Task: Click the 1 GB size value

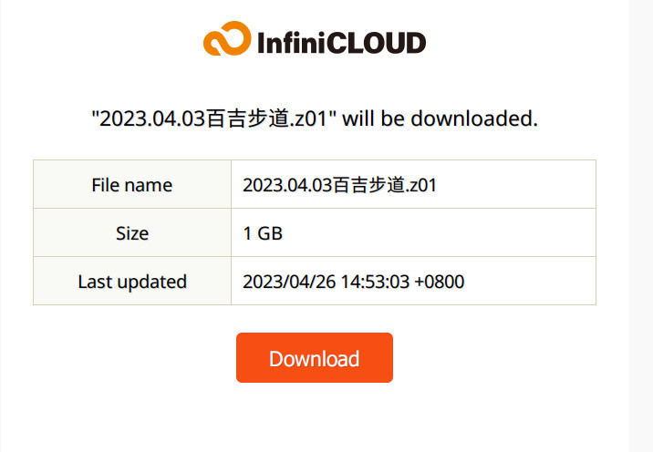Action: coord(263,233)
